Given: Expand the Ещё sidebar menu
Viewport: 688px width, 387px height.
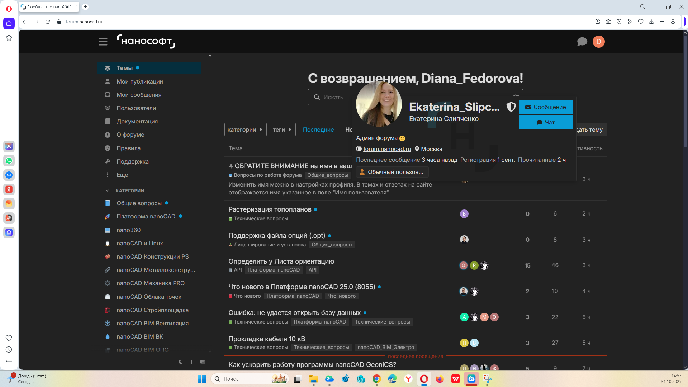Looking at the screenshot, I should pos(122,175).
